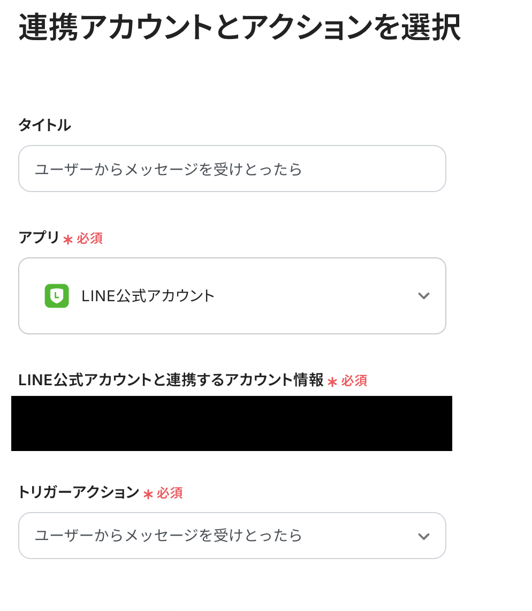Click the タイトル field label
The height and width of the screenshot is (611, 532).
coord(45,125)
